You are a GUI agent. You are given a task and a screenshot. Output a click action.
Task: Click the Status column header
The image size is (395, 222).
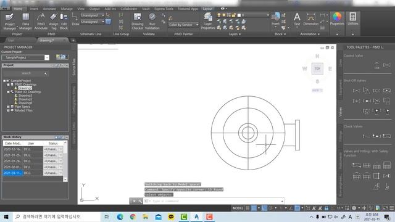53,143
